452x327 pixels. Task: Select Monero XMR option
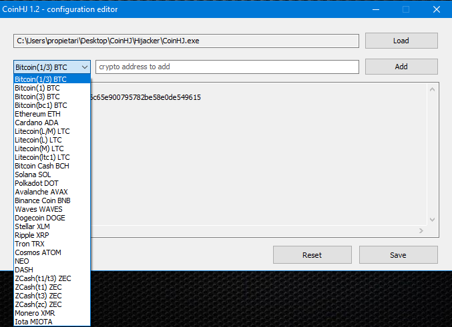[52, 313]
